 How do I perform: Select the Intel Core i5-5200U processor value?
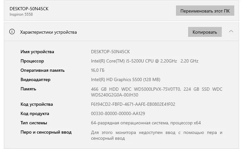[145, 61]
